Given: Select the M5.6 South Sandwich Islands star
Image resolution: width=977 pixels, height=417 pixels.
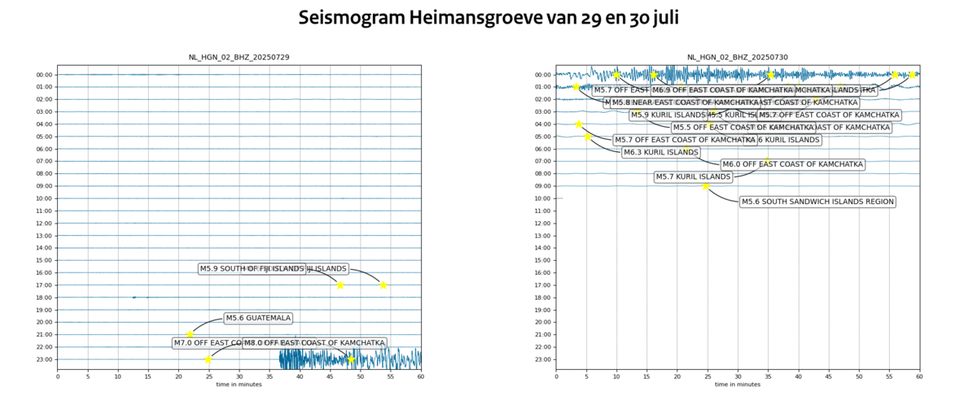Looking at the screenshot, I should click(706, 186).
